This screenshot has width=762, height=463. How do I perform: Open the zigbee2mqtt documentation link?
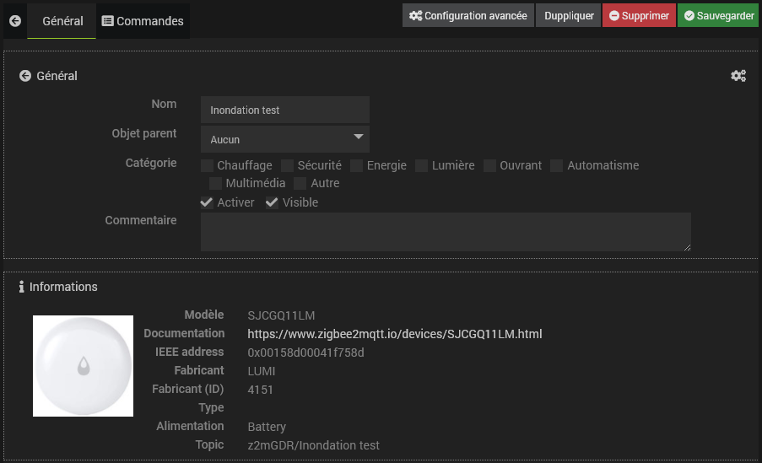[x=395, y=334]
